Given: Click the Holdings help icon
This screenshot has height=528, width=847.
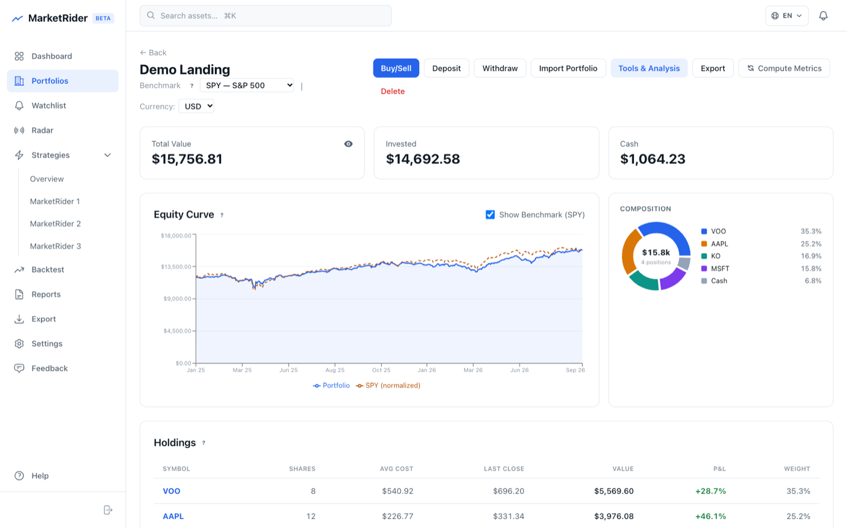Looking at the screenshot, I should tap(203, 443).
